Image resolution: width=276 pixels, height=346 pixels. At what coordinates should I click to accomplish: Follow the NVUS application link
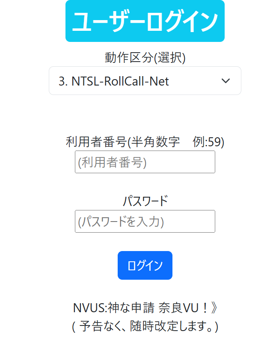[145, 307]
